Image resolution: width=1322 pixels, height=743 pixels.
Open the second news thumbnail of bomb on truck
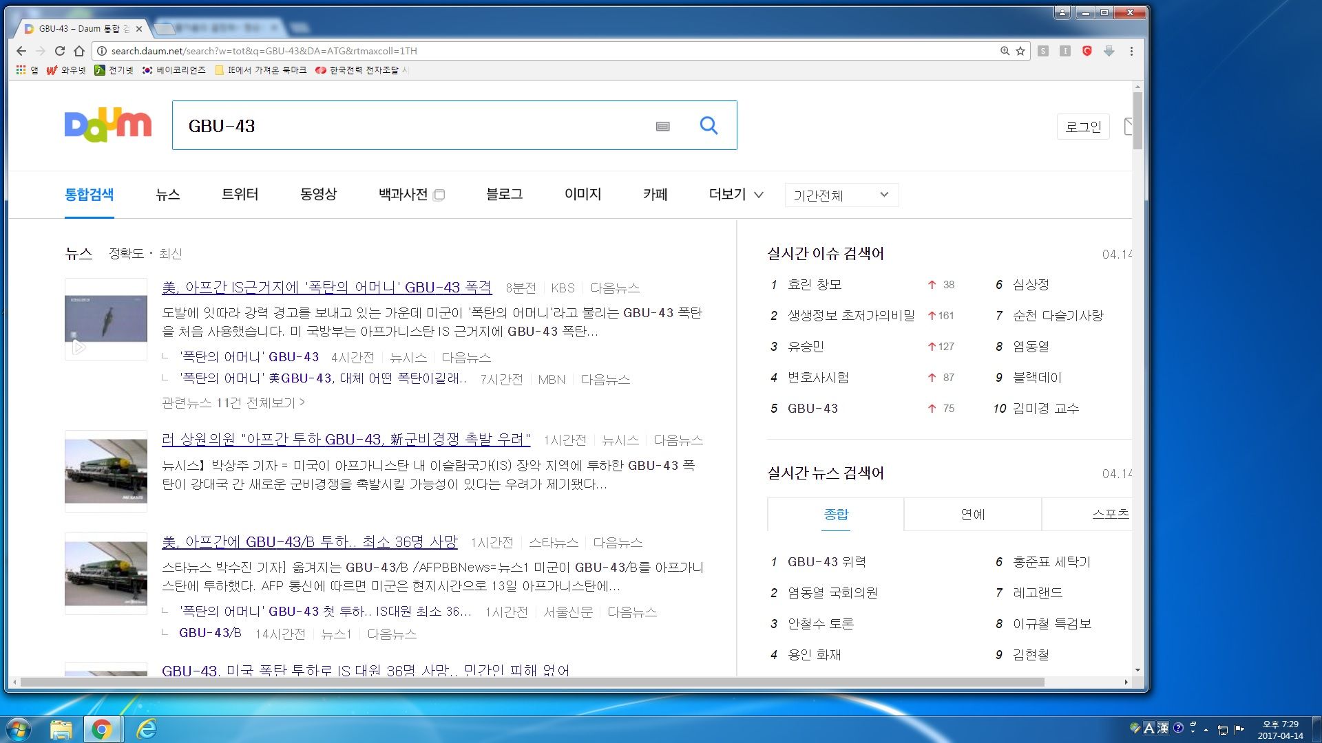106,471
